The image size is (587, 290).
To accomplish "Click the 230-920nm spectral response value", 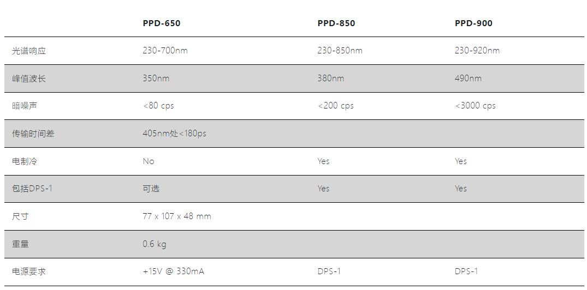I will 477,51.
